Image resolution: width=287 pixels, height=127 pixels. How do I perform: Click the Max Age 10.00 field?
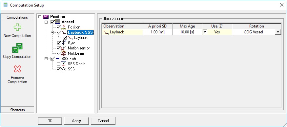pyautogui.click(x=187, y=32)
